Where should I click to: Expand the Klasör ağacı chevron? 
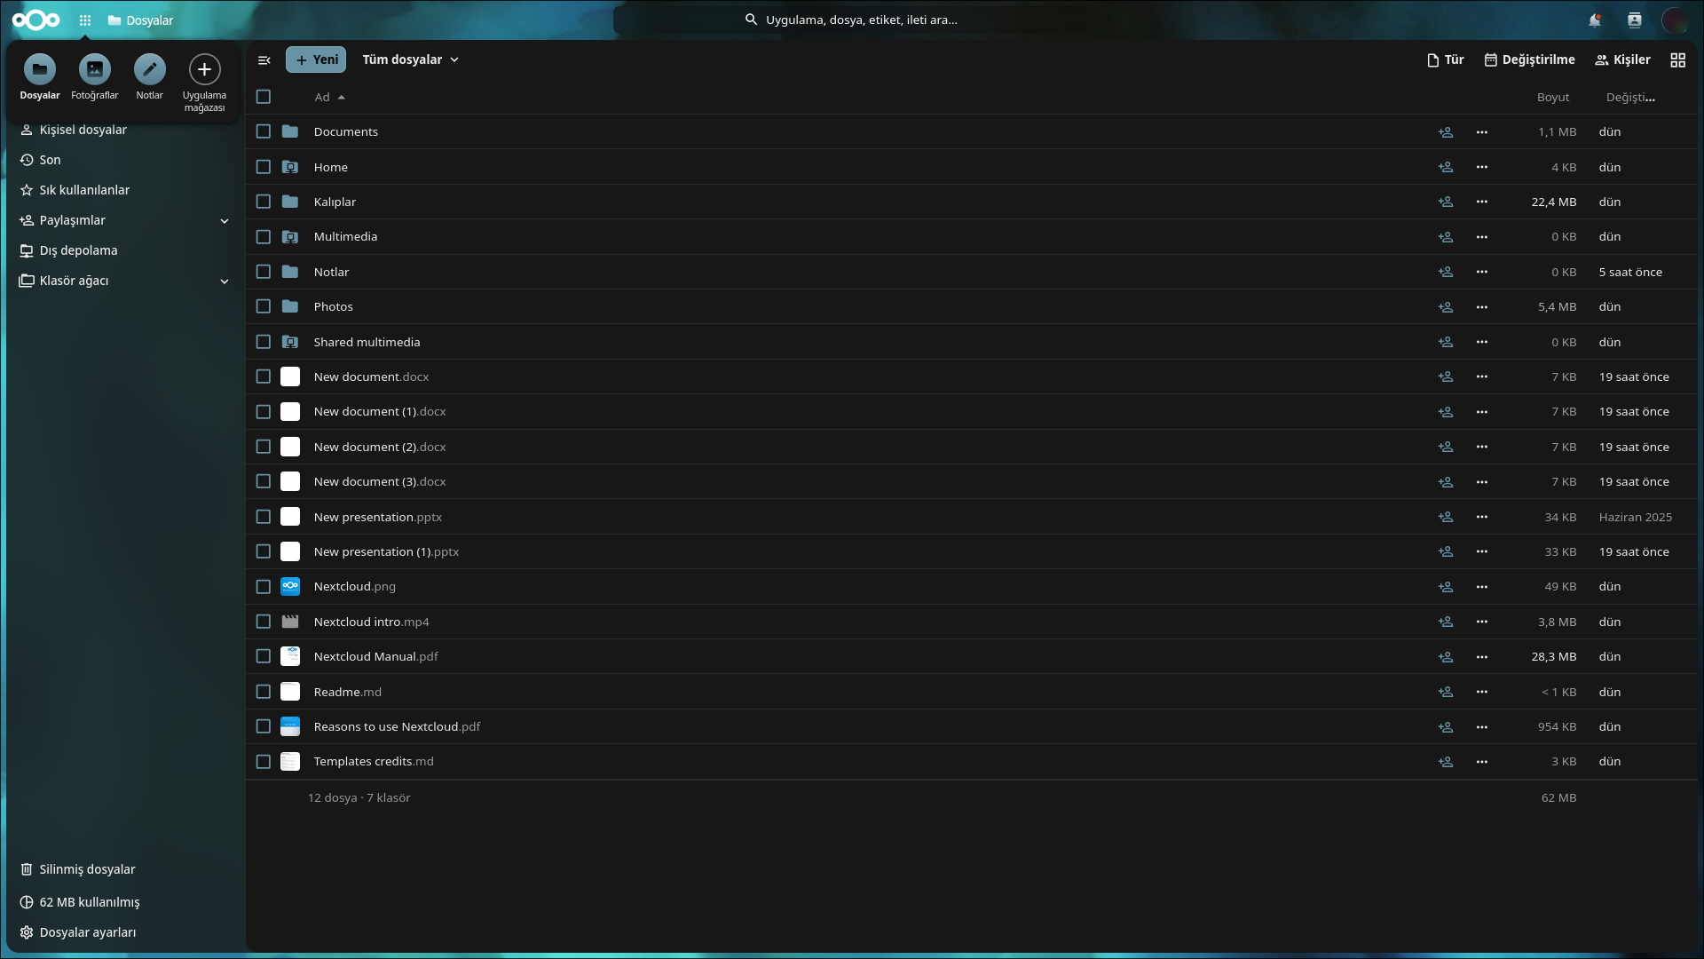tap(225, 281)
